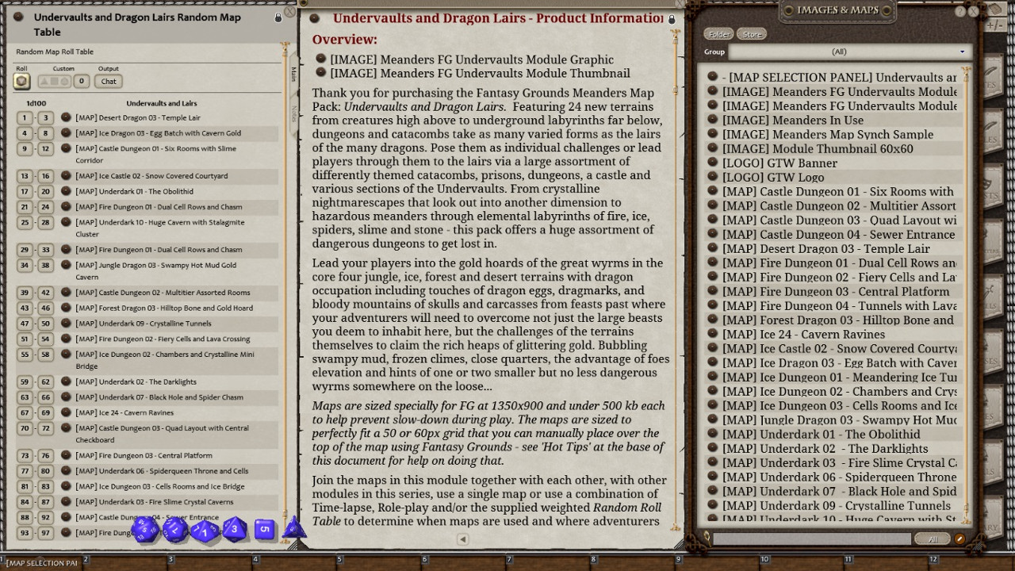1015x571 pixels.
Task: Set table output to Chat
Action: (x=109, y=81)
